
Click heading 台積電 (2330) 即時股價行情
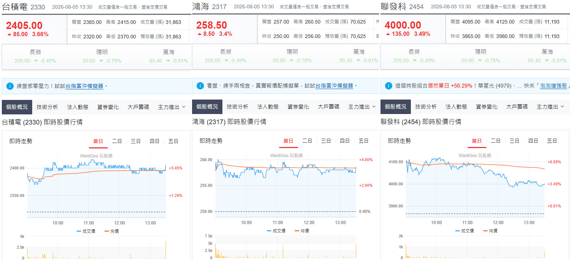42,122
